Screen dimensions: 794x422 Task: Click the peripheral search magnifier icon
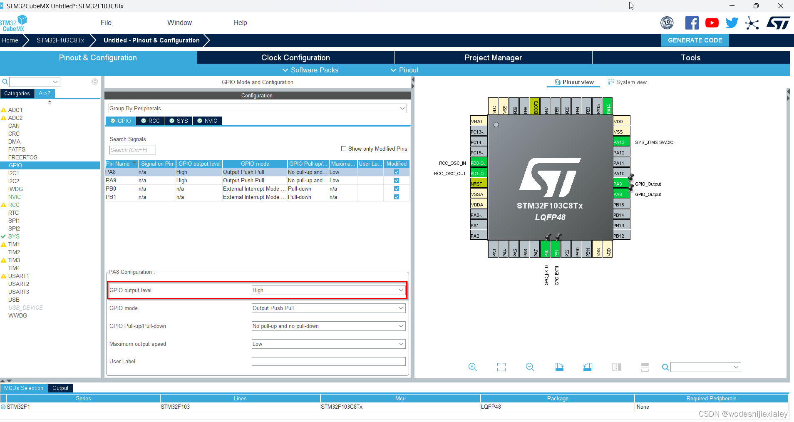click(x=5, y=82)
